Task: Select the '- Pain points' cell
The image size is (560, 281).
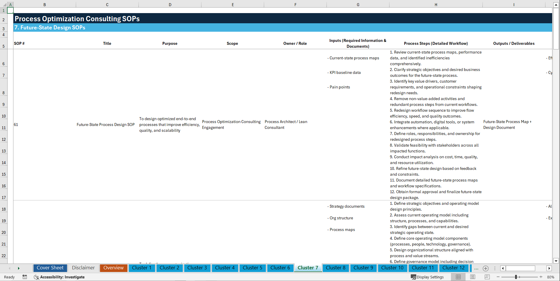Action: click(x=358, y=87)
